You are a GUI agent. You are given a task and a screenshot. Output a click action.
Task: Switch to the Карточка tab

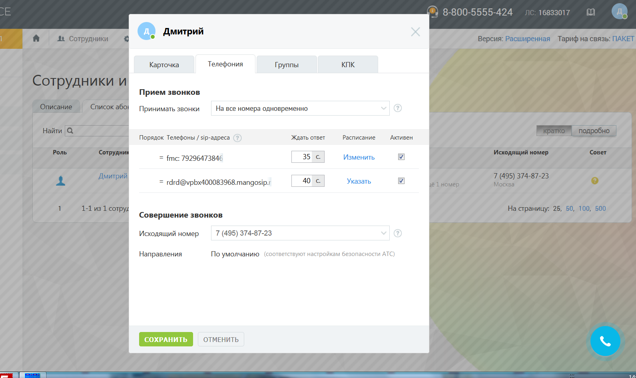tap(164, 65)
